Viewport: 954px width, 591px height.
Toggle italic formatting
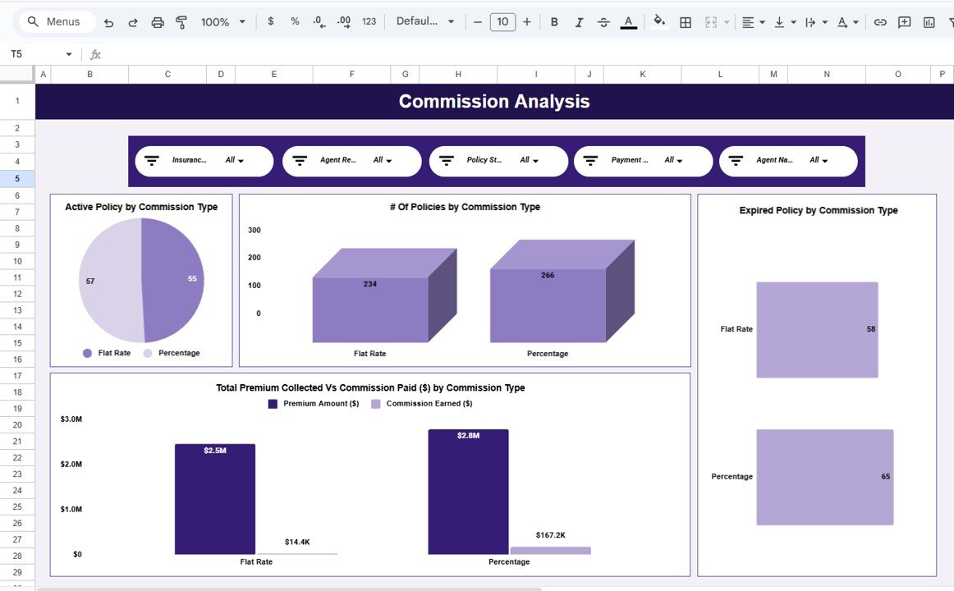[579, 21]
